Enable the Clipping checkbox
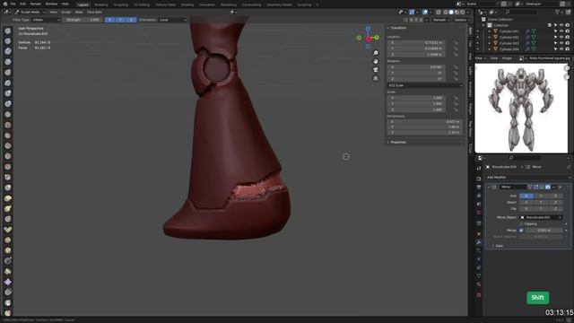Viewport: 574px width, 323px height. click(x=521, y=223)
